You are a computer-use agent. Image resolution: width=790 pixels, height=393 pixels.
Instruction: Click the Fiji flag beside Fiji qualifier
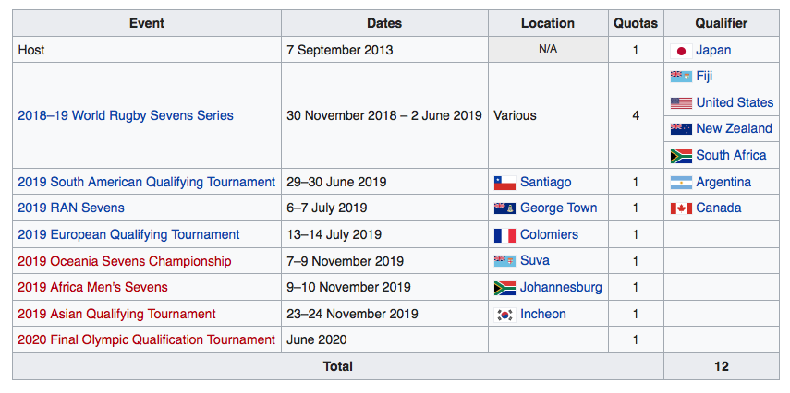pyautogui.click(x=681, y=77)
